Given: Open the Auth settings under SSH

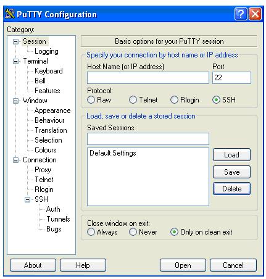Looking at the screenshot, I should (x=53, y=209).
